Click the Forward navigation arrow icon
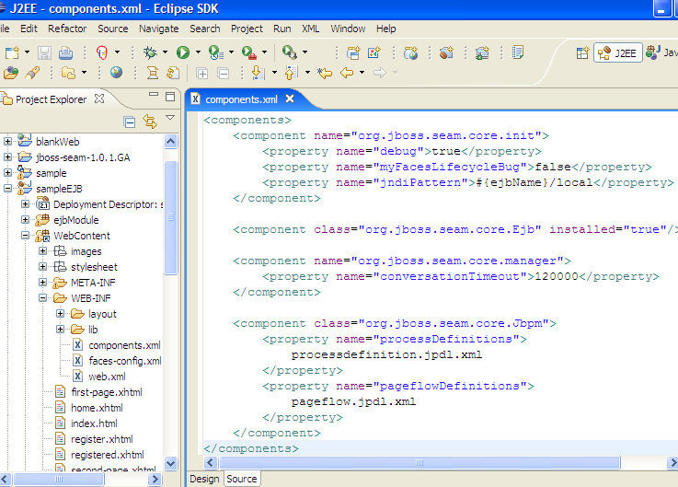The width and height of the screenshot is (678, 487). [x=380, y=73]
